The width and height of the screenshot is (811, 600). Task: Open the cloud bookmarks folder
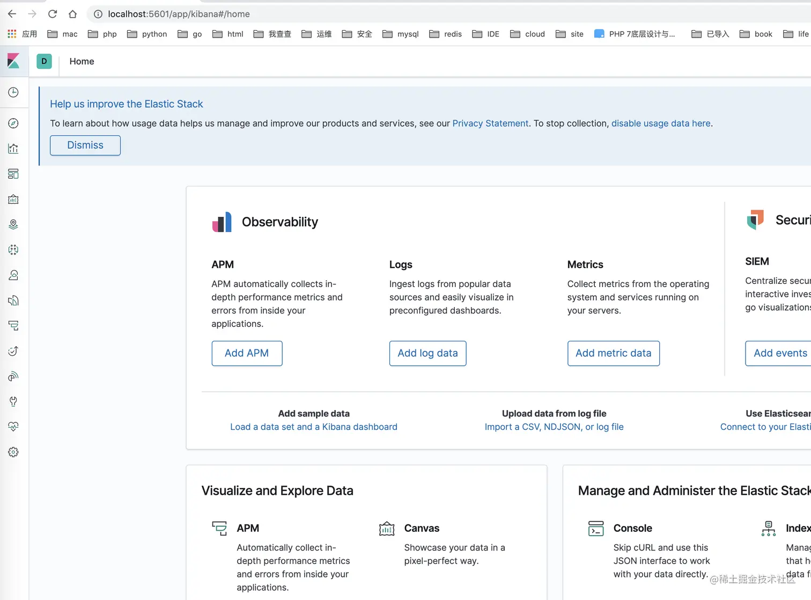click(x=528, y=34)
